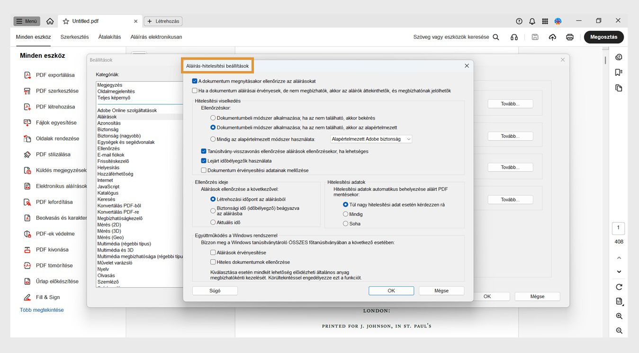Click the rotate refresh icon
Screen dimensions: 639x353
tap(619, 287)
